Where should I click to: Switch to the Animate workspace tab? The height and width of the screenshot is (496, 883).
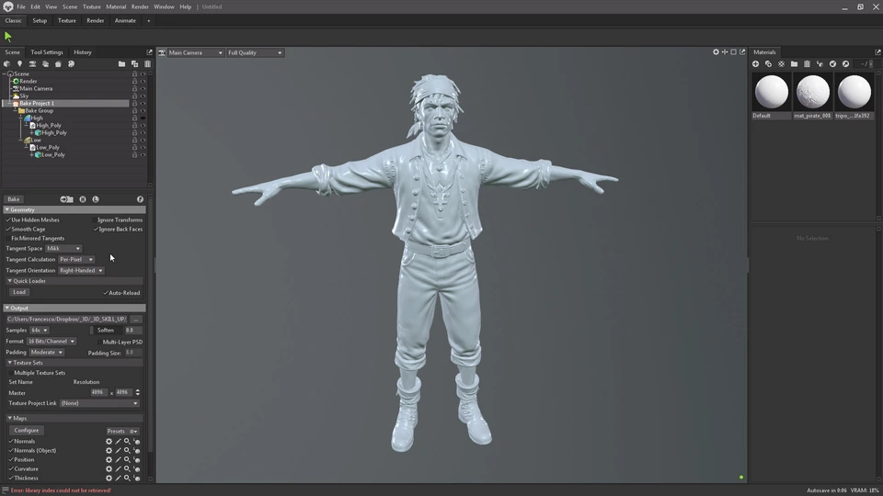(x=125, y=21)
